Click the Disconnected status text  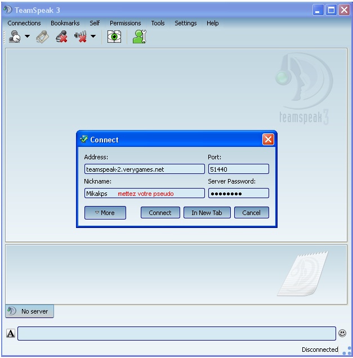tap(320, 350)
